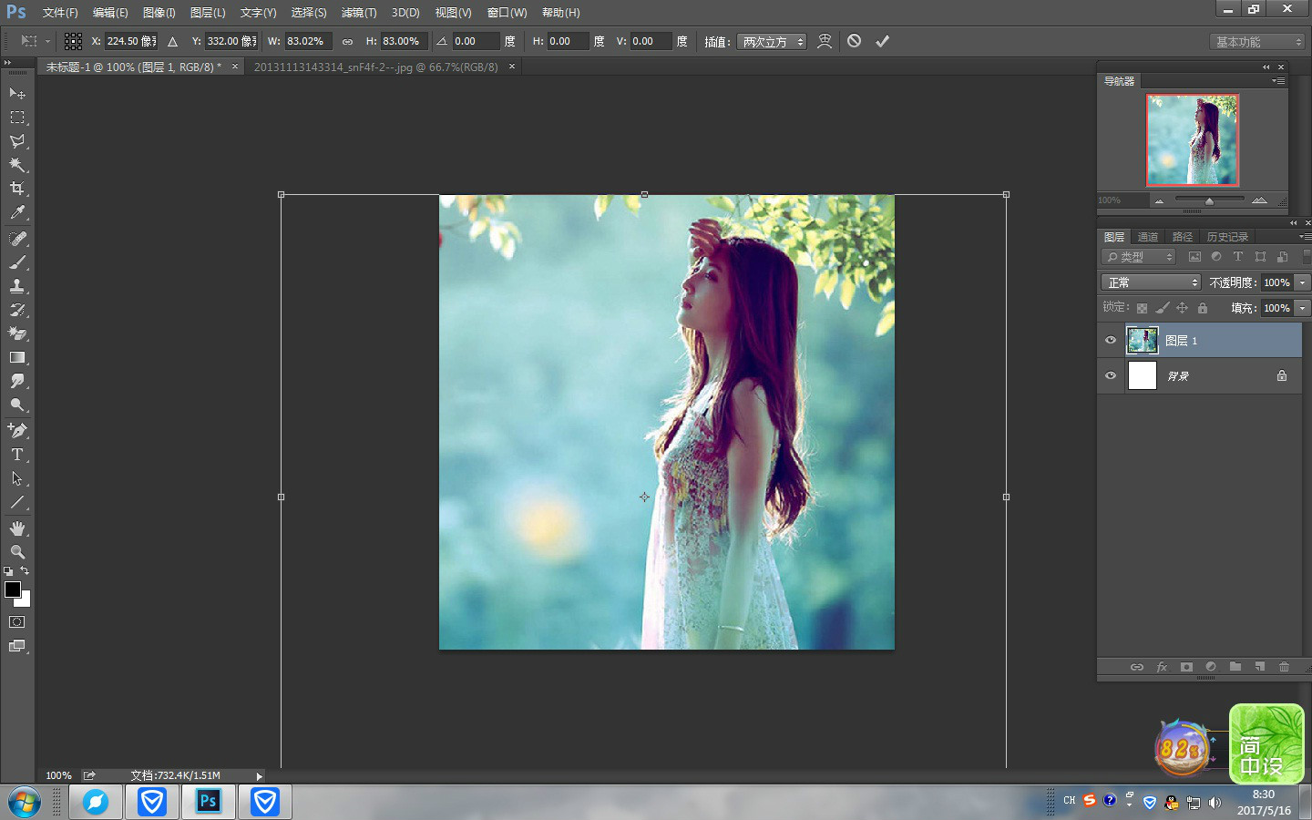Toggle the aspect ratio link between W and H
Image resolution: width=1312 pixels, height=820 pixels.
[x=347, y=41]
